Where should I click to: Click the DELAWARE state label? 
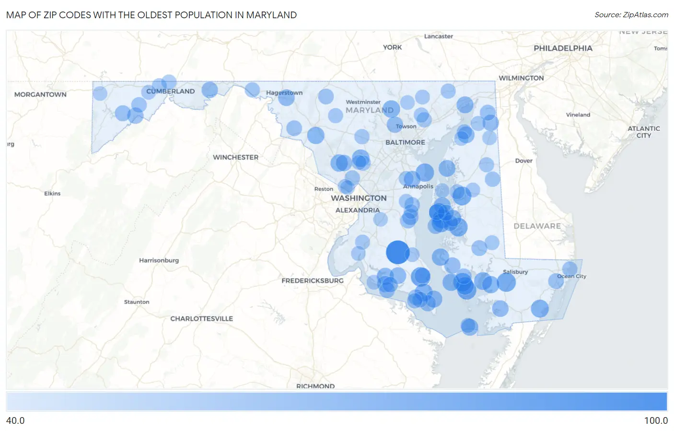coord(537,226)
